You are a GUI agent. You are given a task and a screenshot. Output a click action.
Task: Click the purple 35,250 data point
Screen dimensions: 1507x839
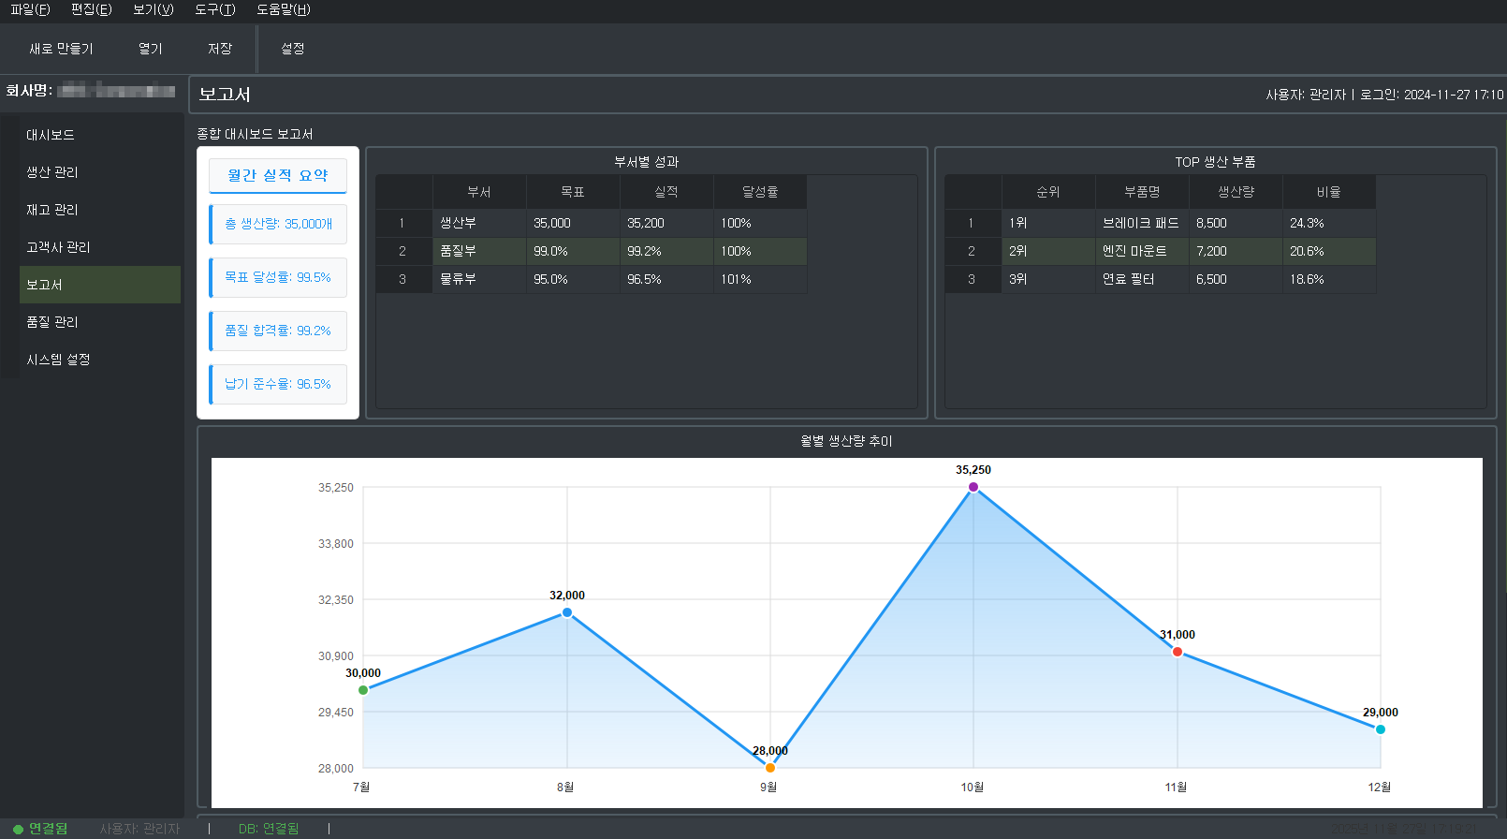973,487
